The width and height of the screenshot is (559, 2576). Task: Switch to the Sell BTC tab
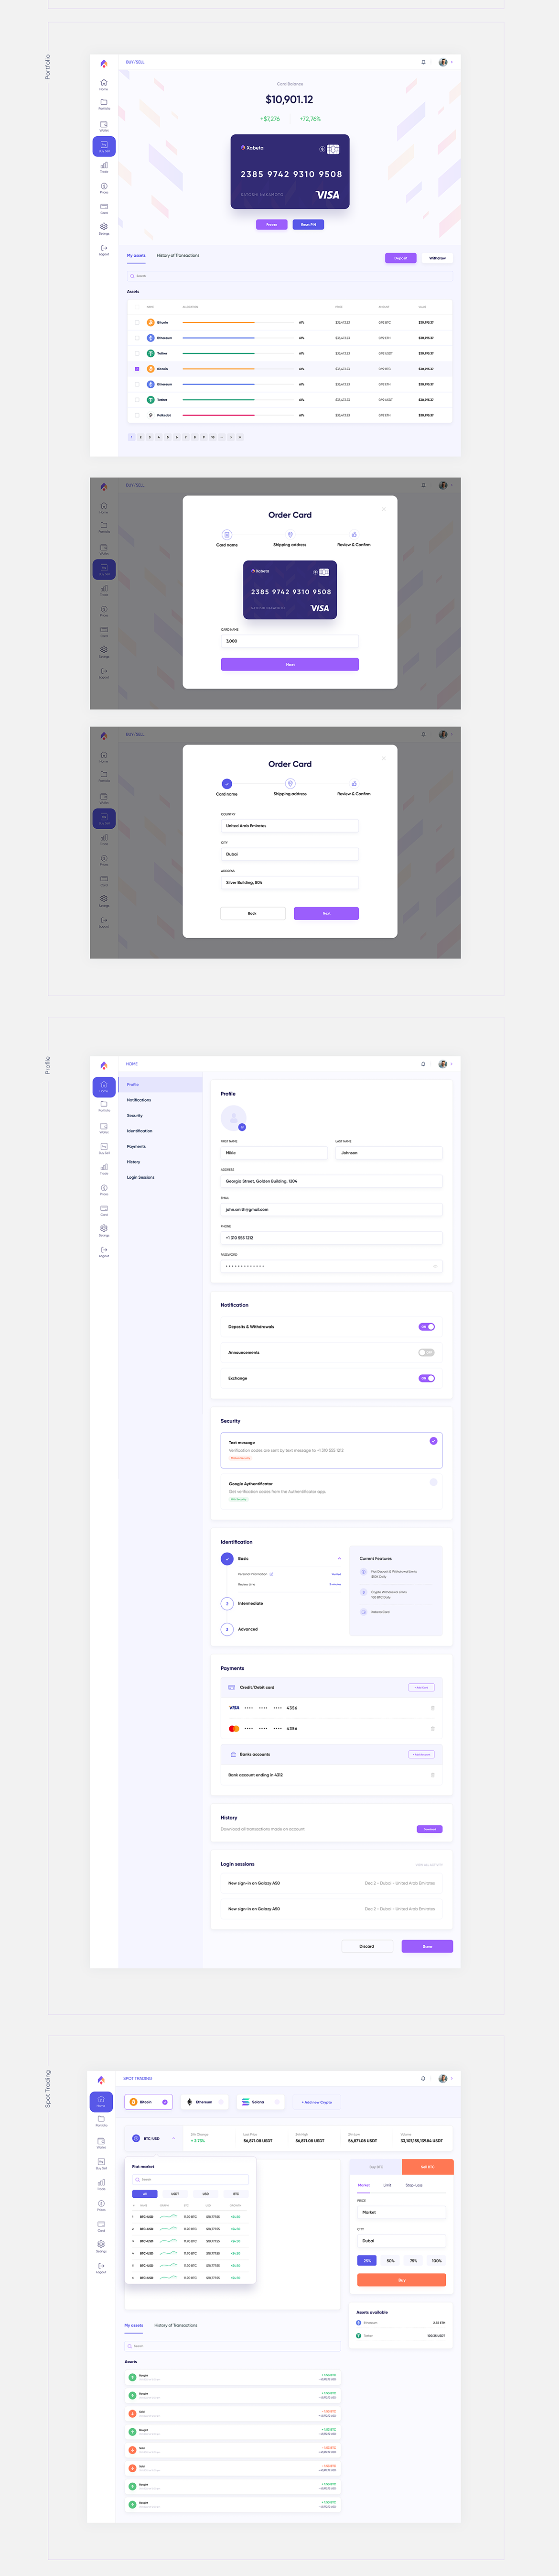pos(427,2167)
